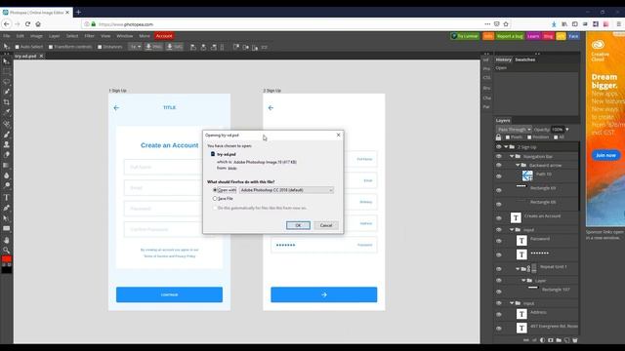Select the Save File radio button
This screenshot has height=351, width=625.
click(215, 198)
